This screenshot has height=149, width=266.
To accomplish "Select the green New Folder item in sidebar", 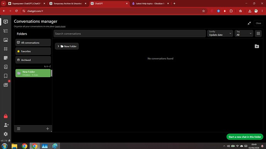I will [x=33, y=73].
